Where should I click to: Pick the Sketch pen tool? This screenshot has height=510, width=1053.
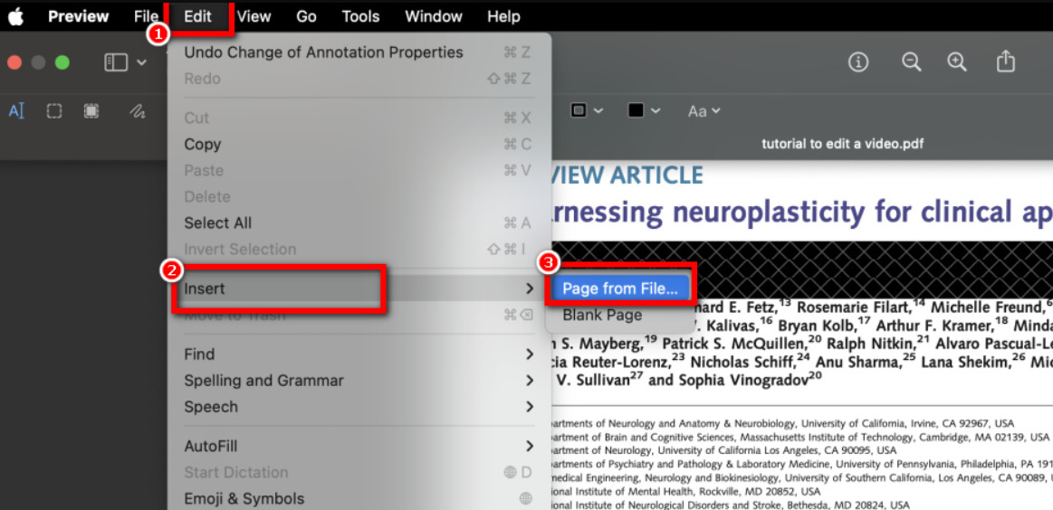click(137, 111)
